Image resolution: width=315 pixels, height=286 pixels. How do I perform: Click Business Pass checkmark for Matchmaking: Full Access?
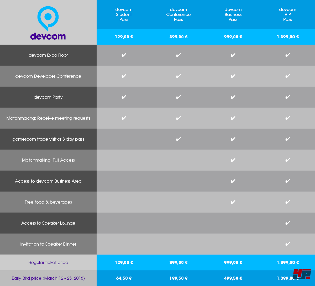pyautogui.click(x=233, y=160)
